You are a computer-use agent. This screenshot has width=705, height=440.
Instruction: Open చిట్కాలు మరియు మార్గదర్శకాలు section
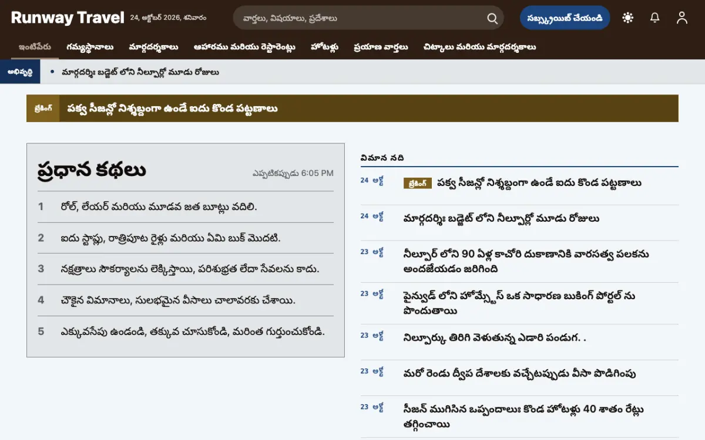(x=479, y=47)
